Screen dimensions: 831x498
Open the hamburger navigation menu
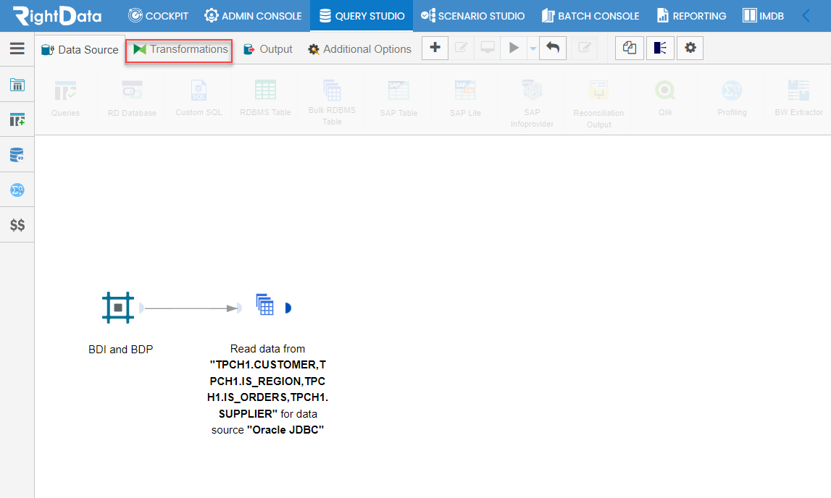(17, 49)
